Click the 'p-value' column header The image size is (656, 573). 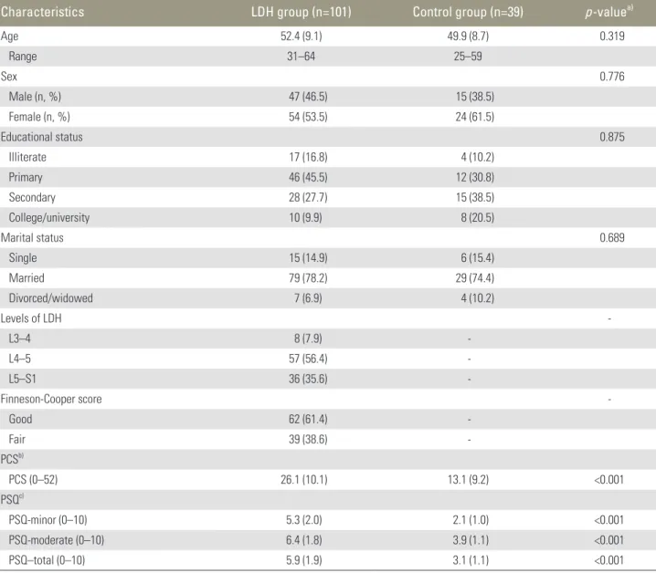click(609, 12)
